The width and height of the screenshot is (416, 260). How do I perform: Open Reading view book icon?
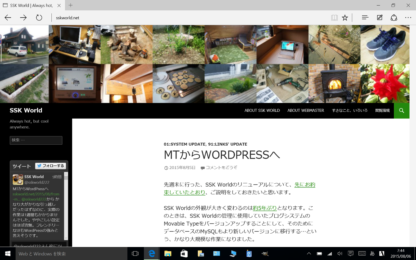[334, 18]
